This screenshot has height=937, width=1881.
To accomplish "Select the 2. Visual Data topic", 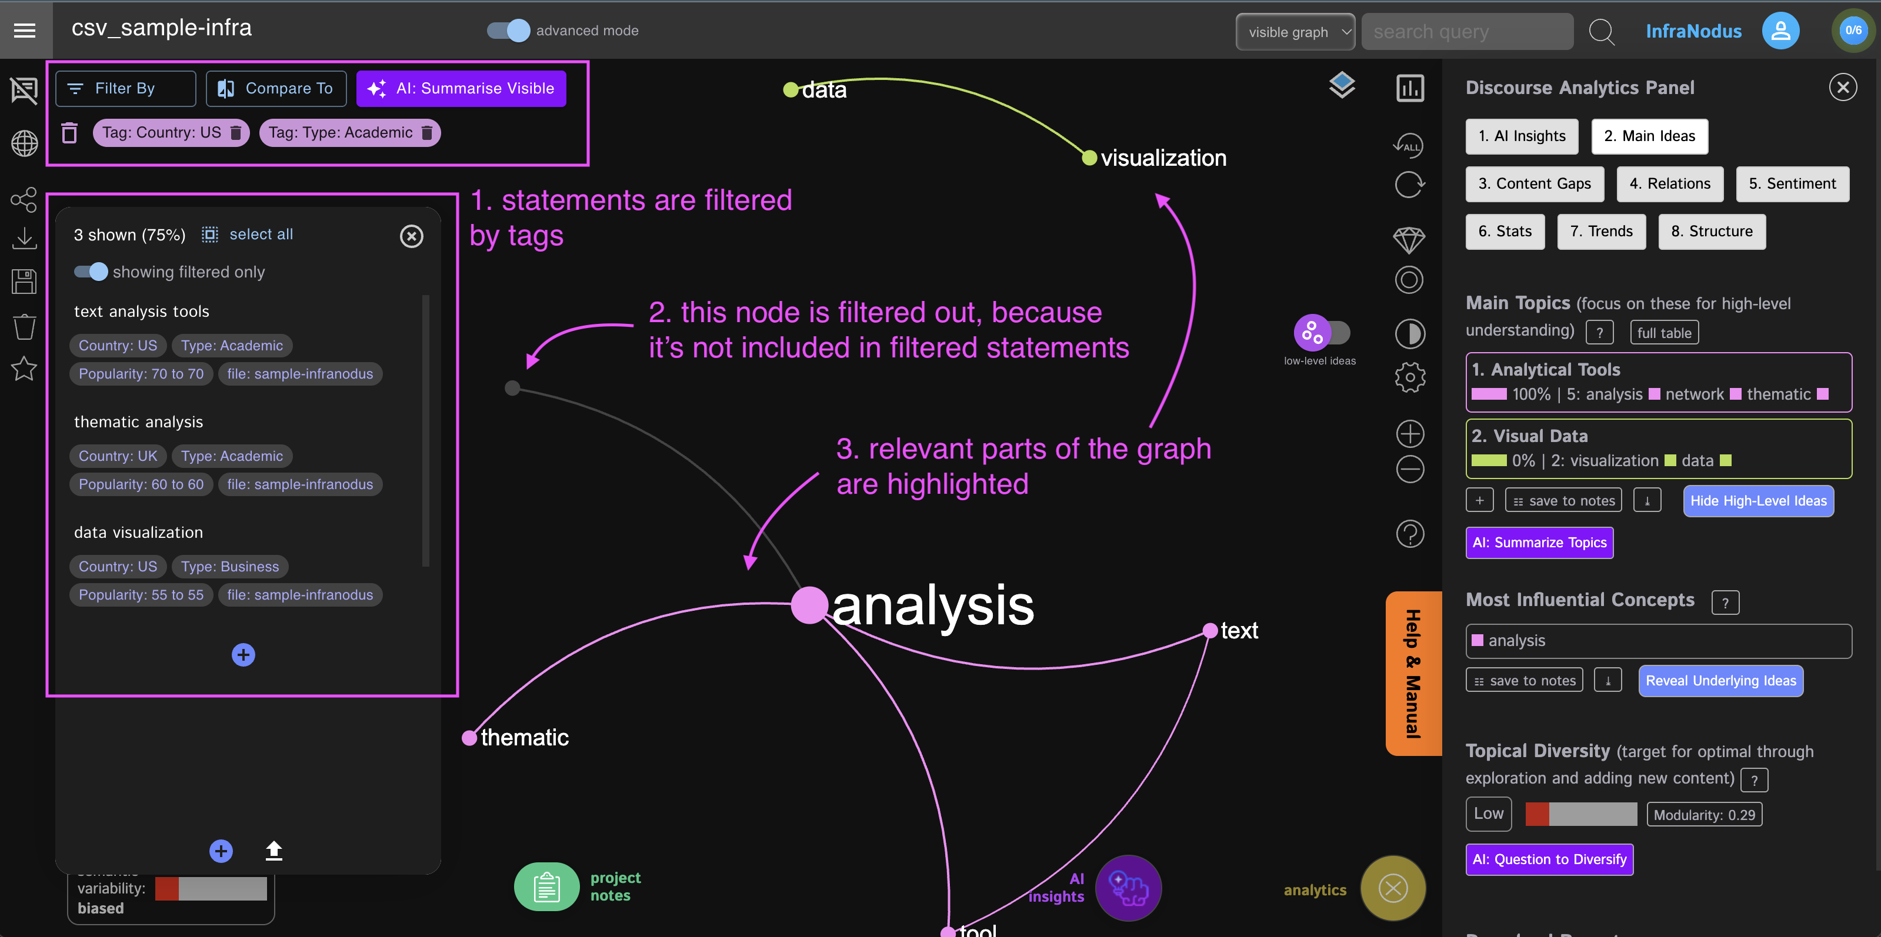I will 1658,448.
